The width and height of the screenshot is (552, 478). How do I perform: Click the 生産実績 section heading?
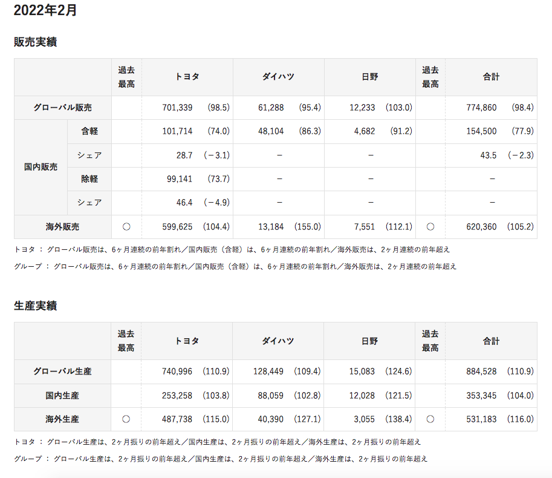click(35, 306)
